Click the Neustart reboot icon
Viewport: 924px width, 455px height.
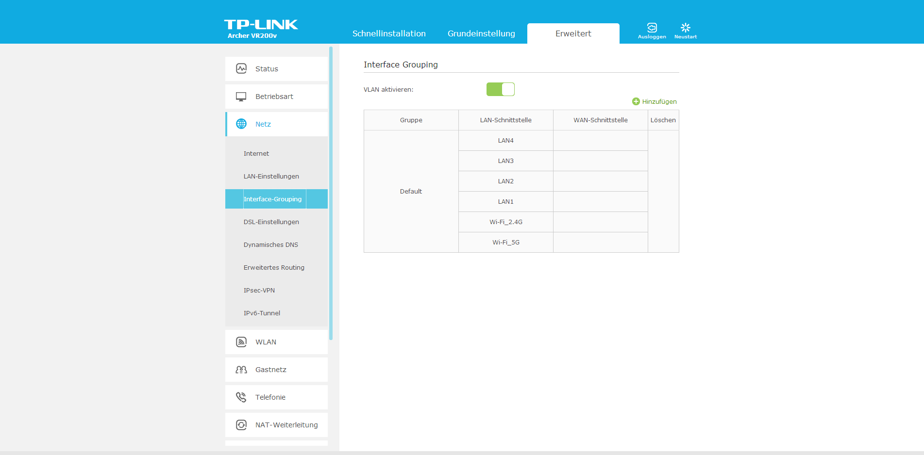(x=685, y=28)
